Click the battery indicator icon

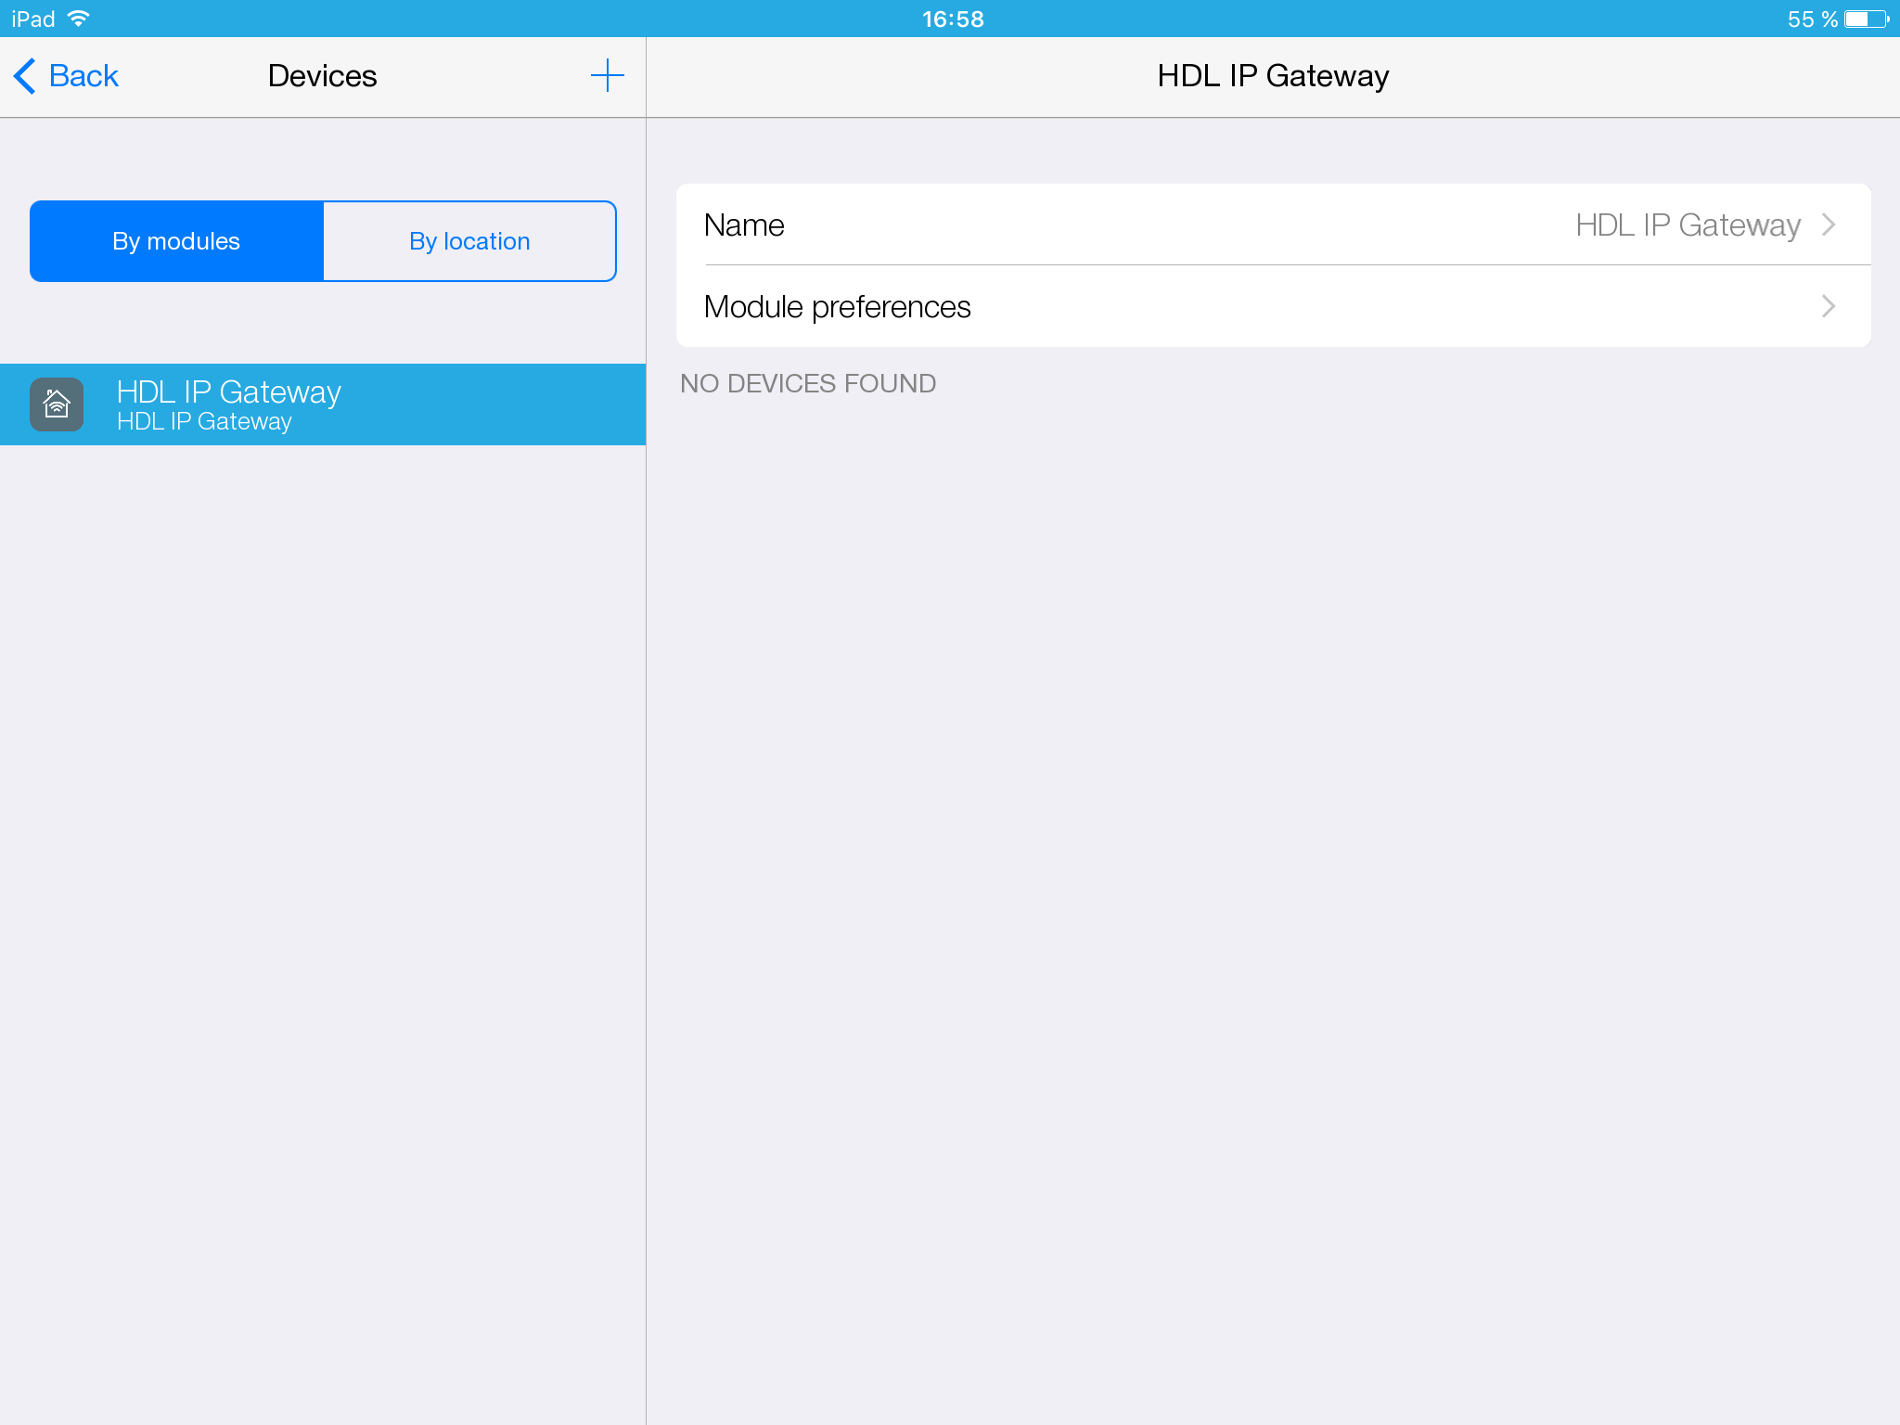pos(1866,19)
